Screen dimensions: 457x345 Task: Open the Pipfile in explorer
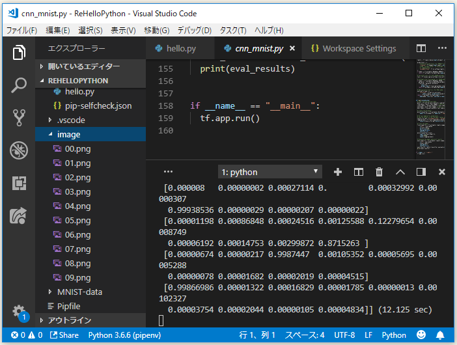[x=90, y=306]
